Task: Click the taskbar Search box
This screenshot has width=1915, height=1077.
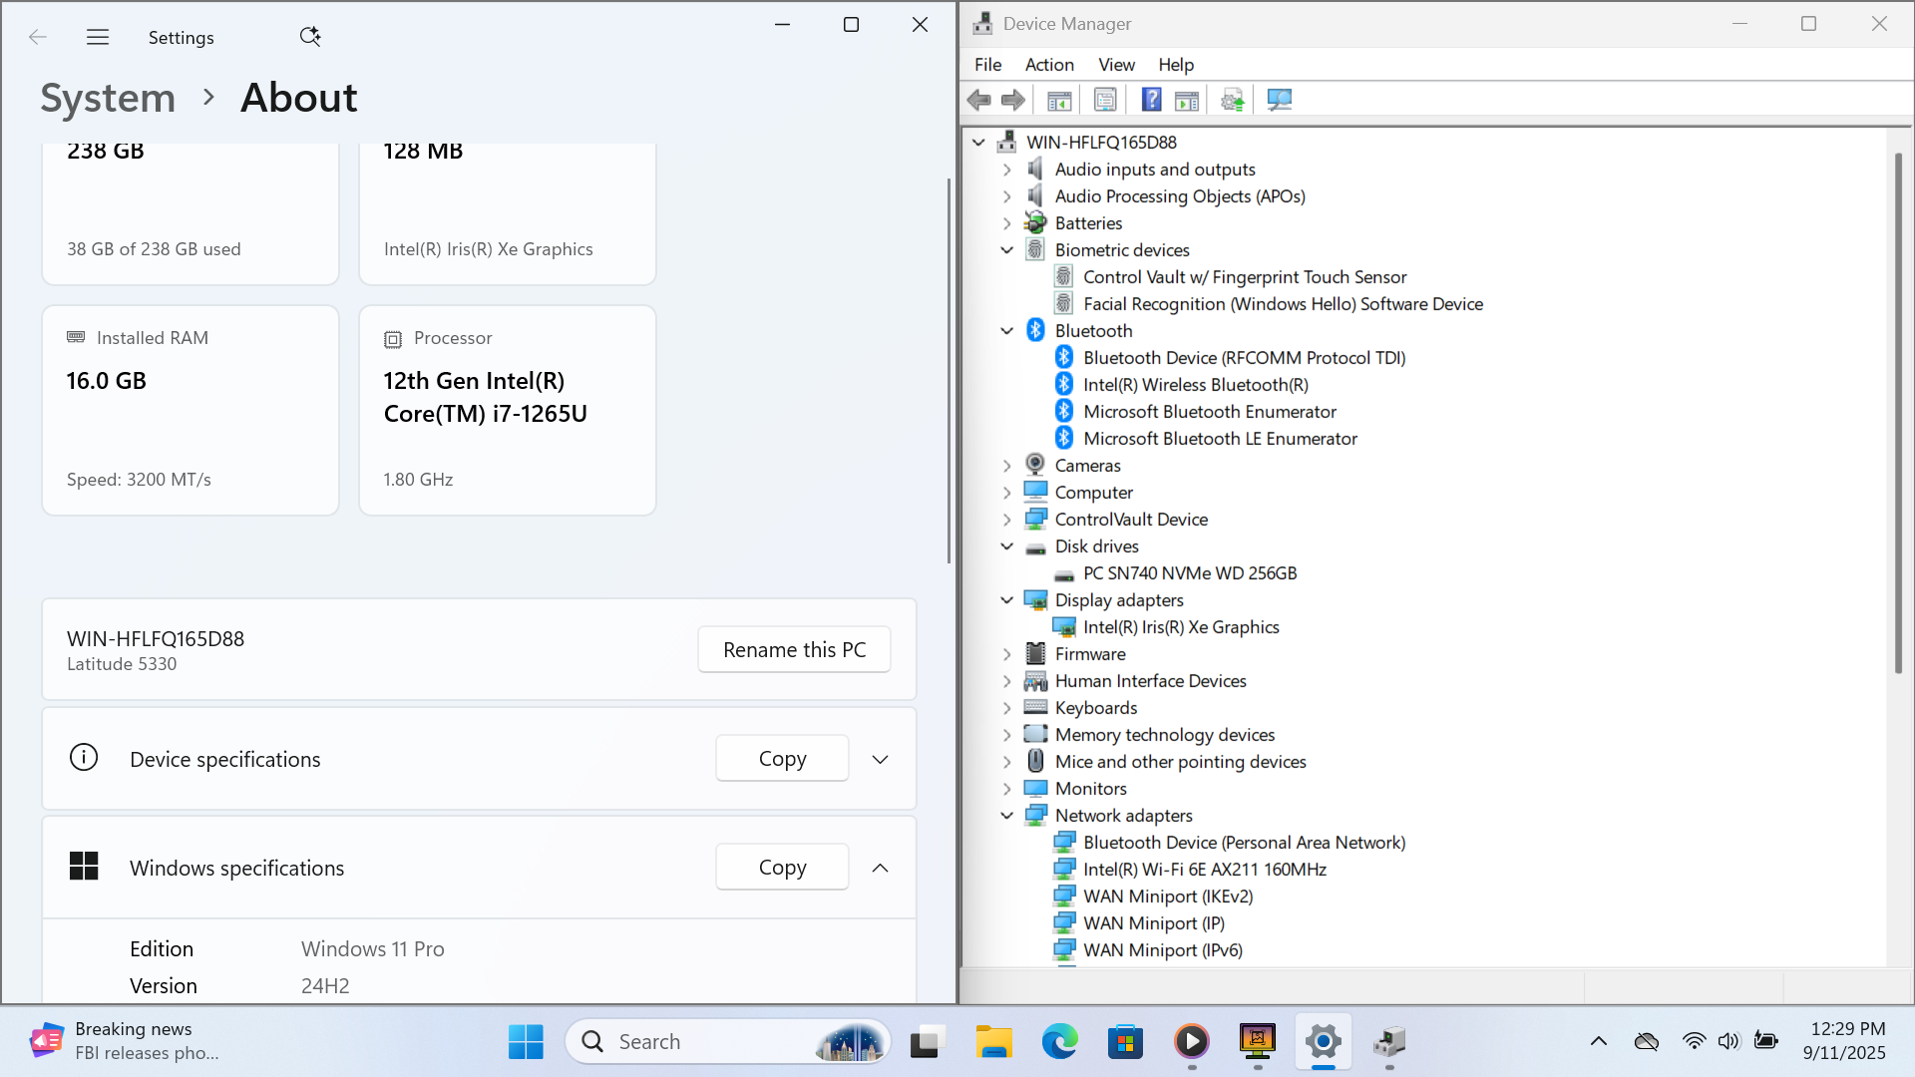Action: 728,1041
